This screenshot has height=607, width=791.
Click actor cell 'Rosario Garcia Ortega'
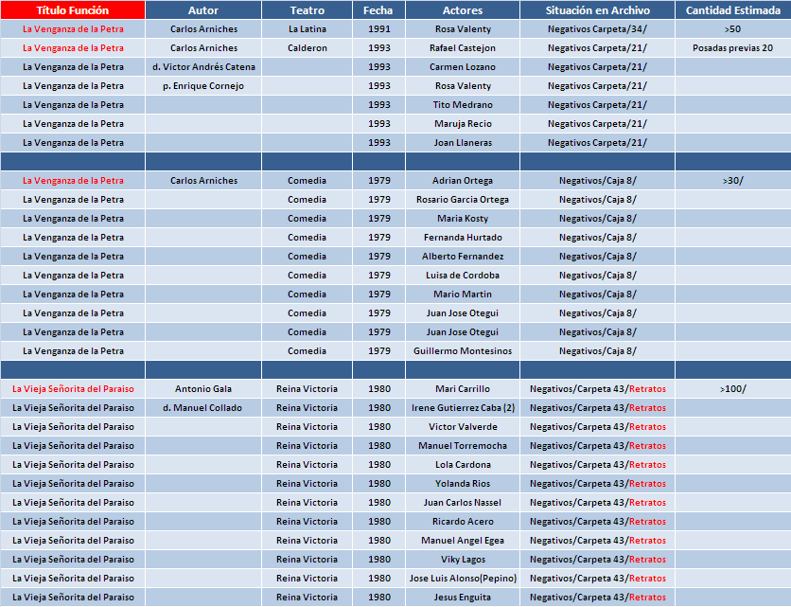tap(463, 200)
